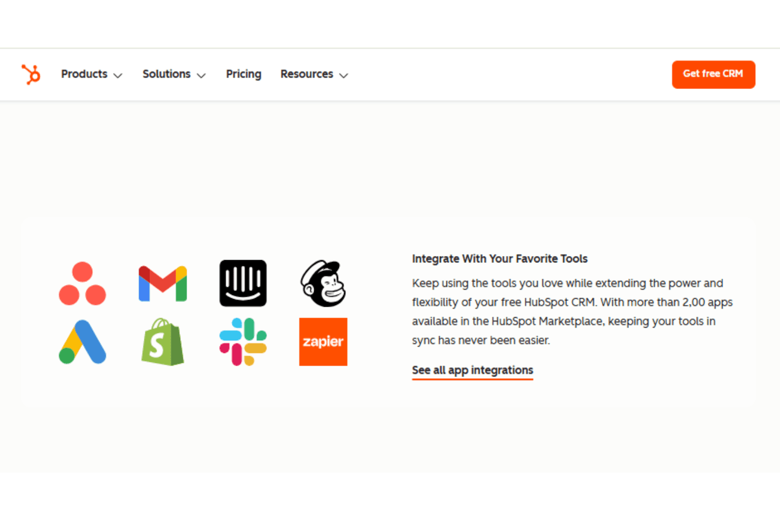Select the Asana three-dot logo
This screenshot has width=780, height=520.
tap(82, 283)
